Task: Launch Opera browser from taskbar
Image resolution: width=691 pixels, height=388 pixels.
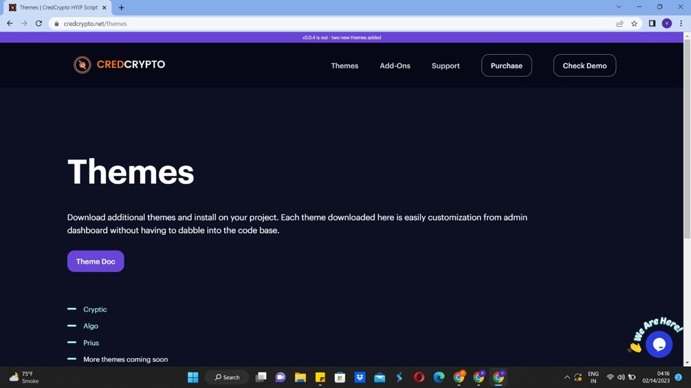Action: (419, 378)
